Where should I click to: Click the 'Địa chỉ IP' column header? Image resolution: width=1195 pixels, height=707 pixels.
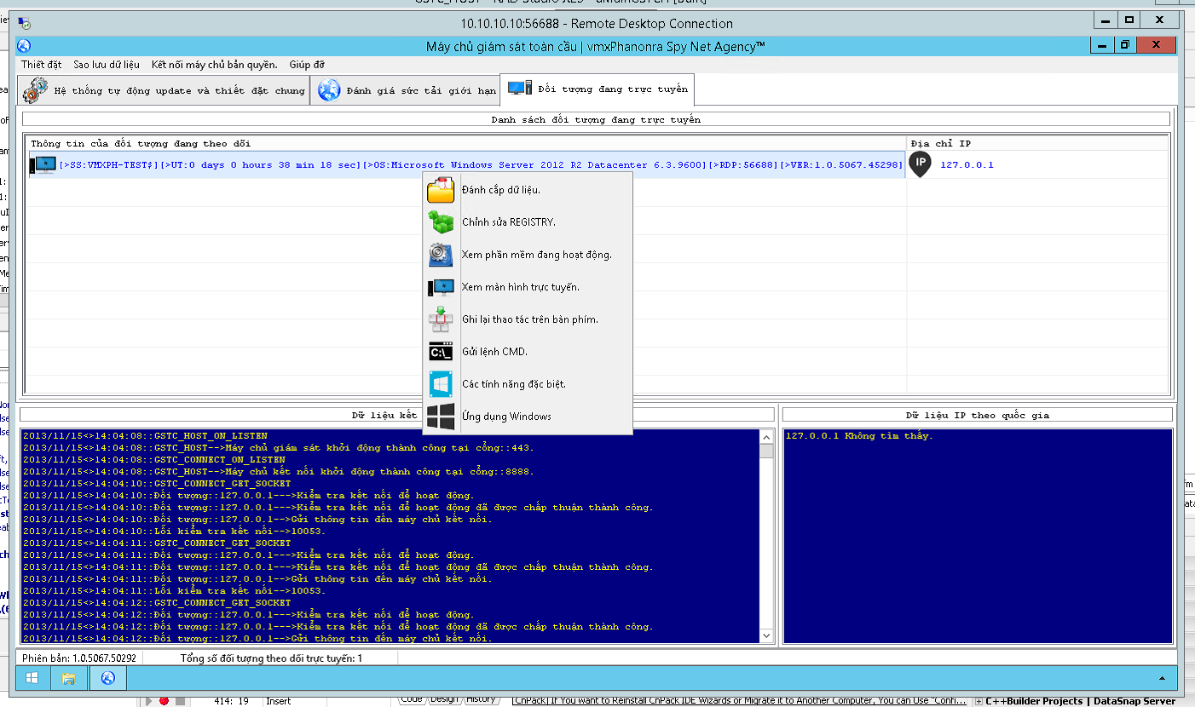coord(1037,143)
